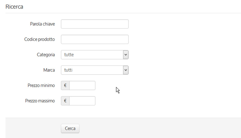Image resolution: width=241 pixels, height=138 pixels.
Task: Click the euro symbol beside Prezzo minimo
Action: pos(65,85)
